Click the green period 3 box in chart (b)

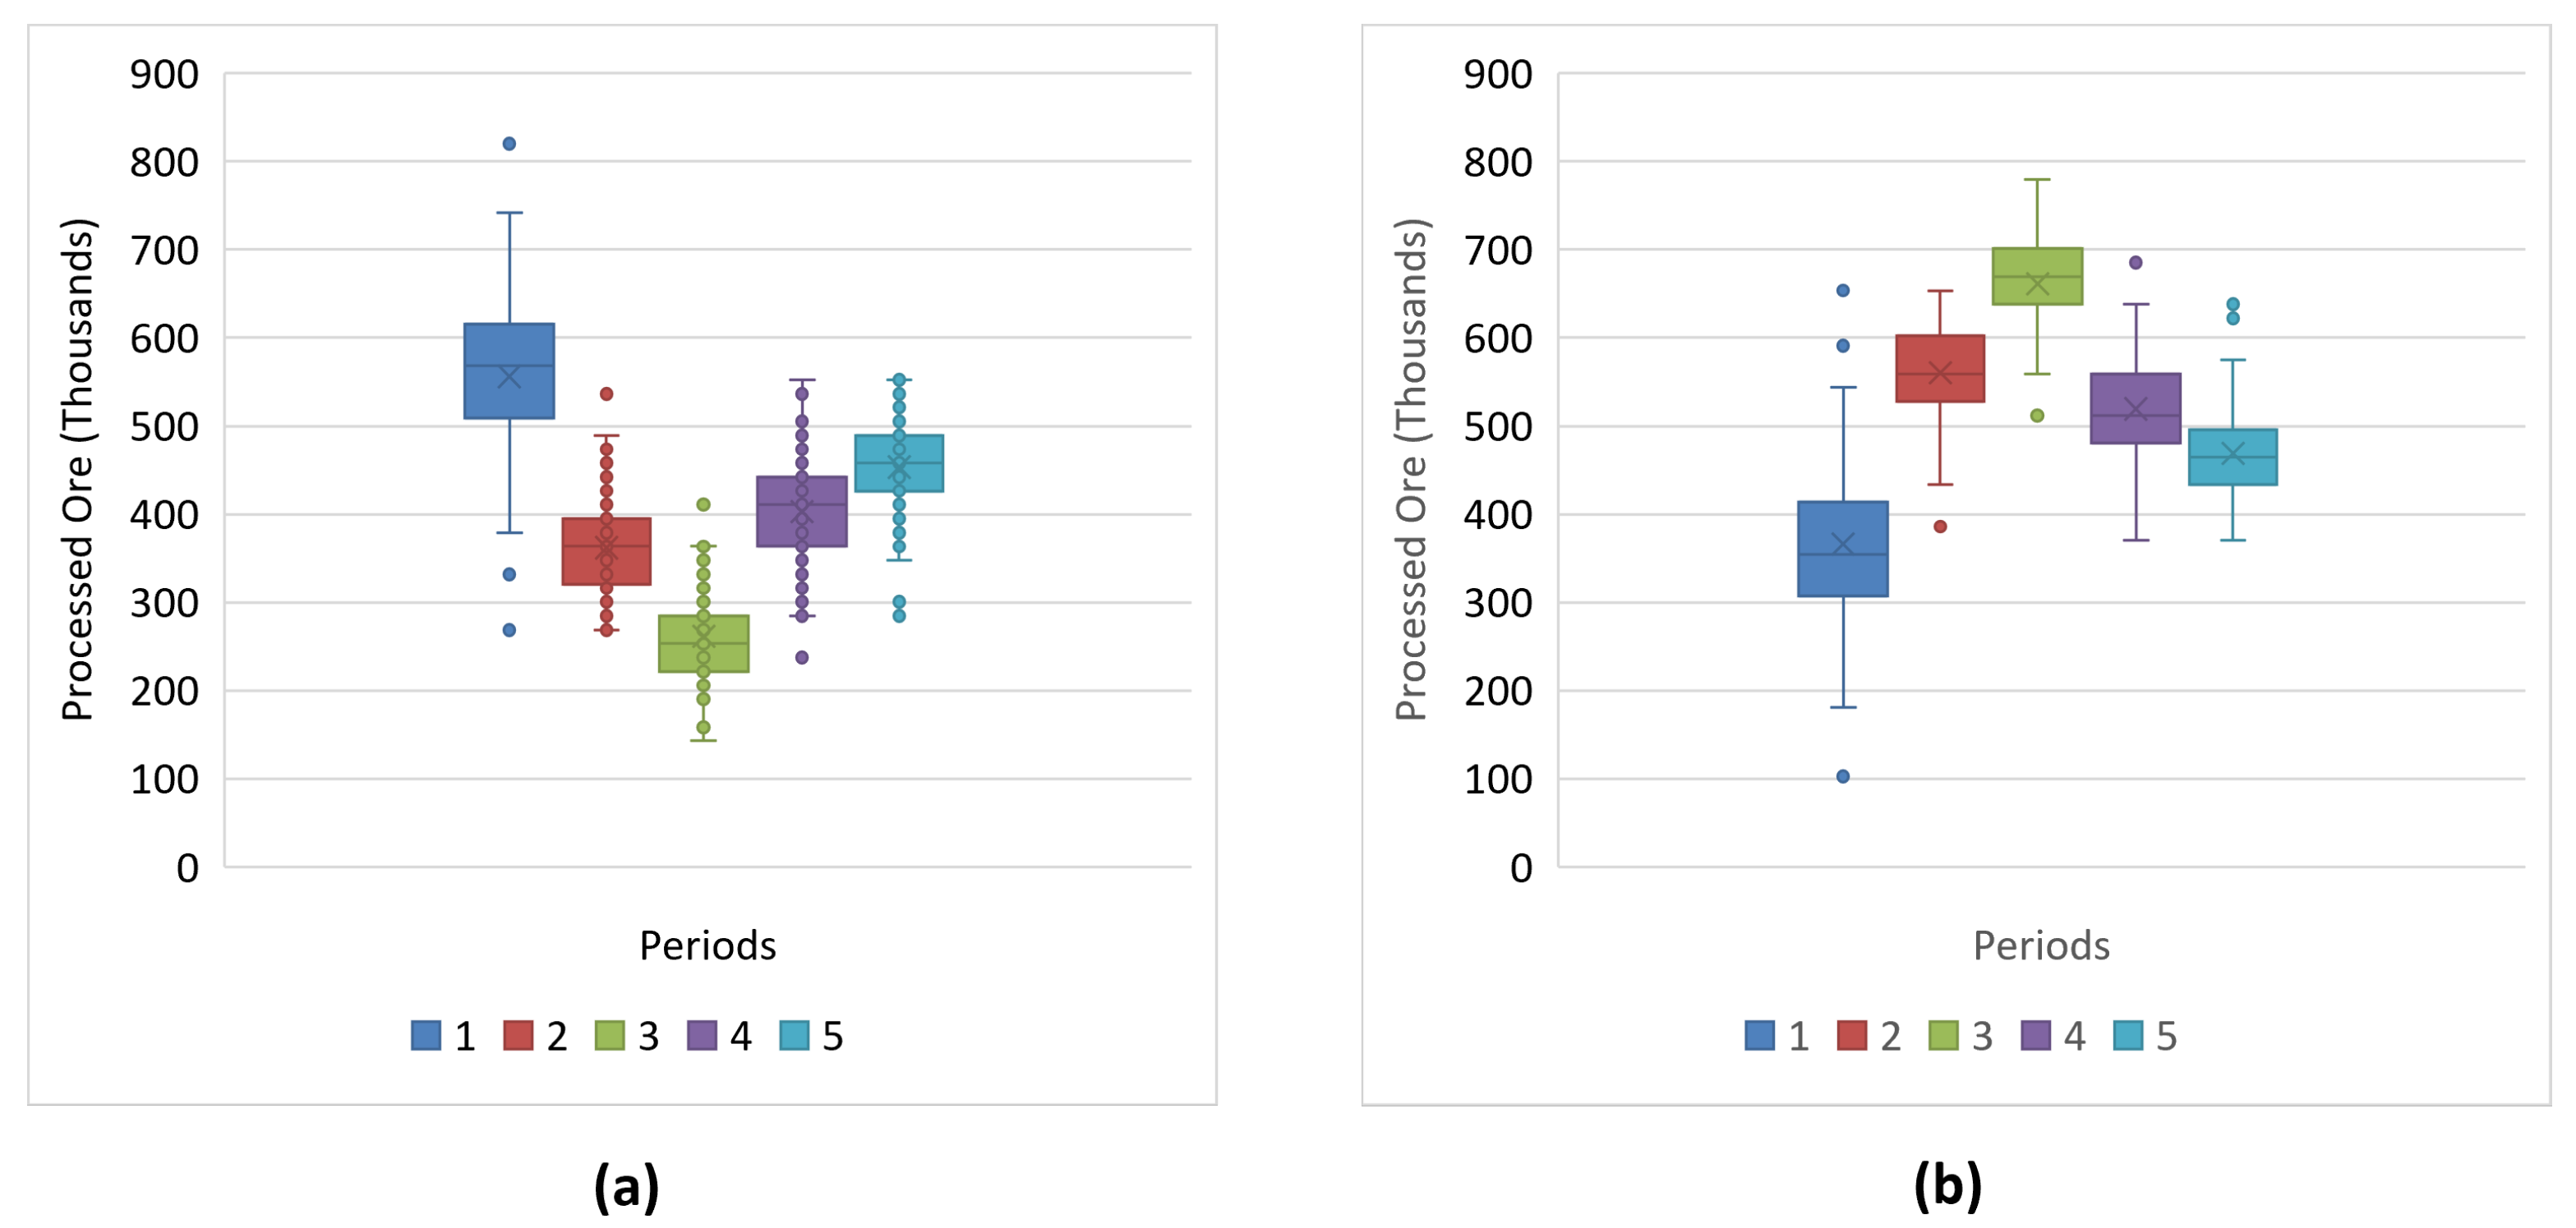pos(2037,276)
